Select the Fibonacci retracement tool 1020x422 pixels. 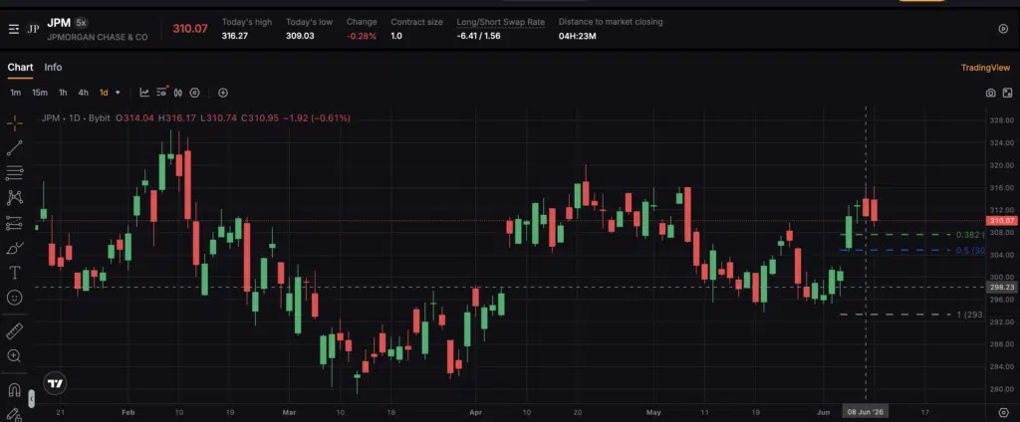[x=14, y=173]
